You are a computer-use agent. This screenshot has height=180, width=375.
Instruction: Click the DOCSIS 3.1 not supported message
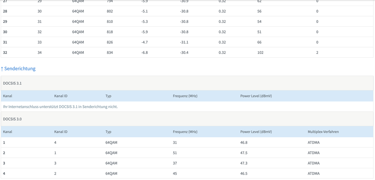pyautogui.click(x=60, y=107)
